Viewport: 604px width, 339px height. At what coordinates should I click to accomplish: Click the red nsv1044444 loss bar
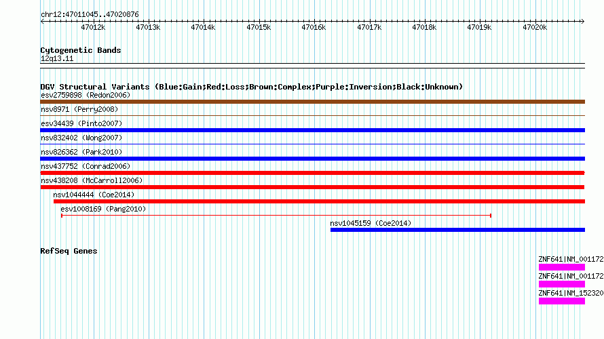(320, 201)
